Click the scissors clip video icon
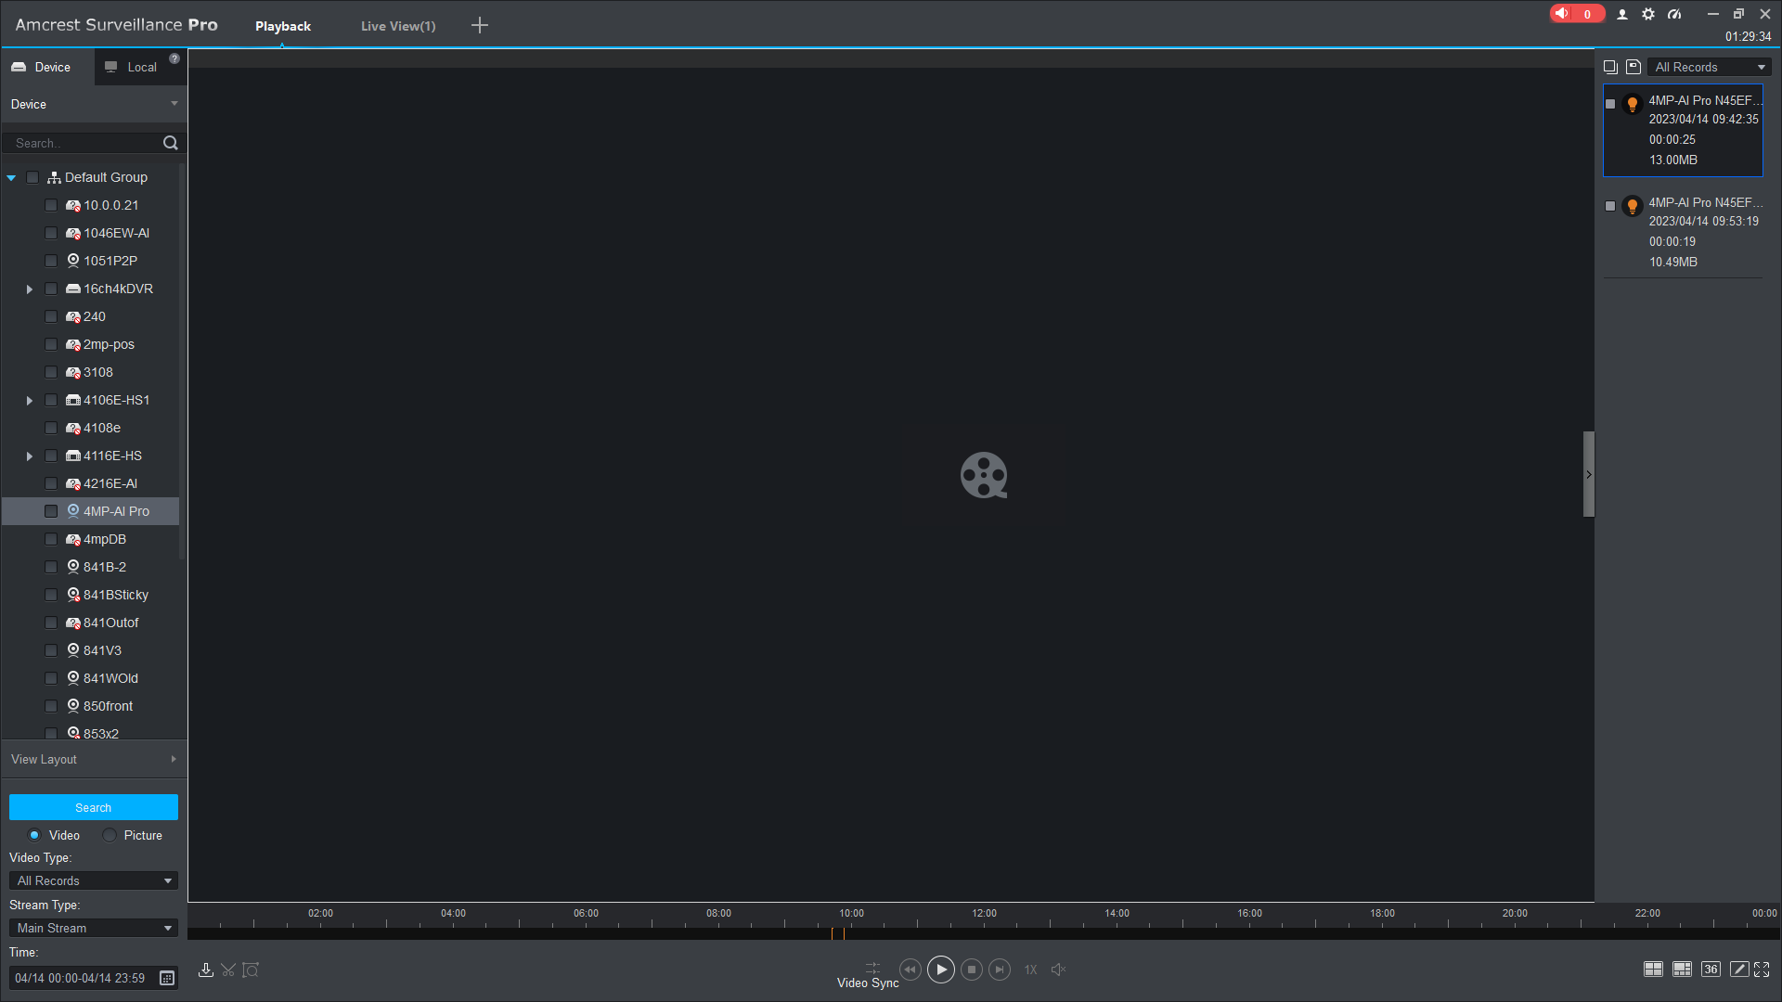This screenshot has width=1782, height=1002. [x=228, y=970]
